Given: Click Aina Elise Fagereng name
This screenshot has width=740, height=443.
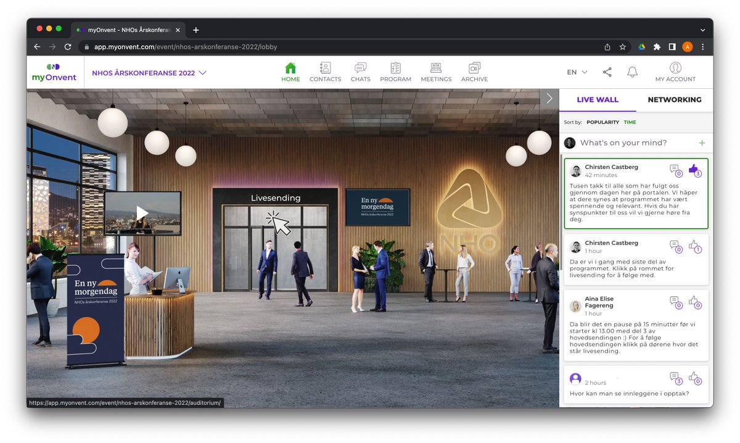Looking at the screenshot, I should pos(599,302).
